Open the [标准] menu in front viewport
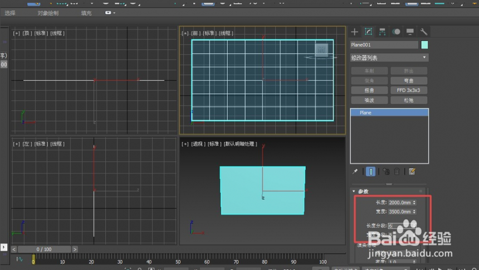 [210, 33]
